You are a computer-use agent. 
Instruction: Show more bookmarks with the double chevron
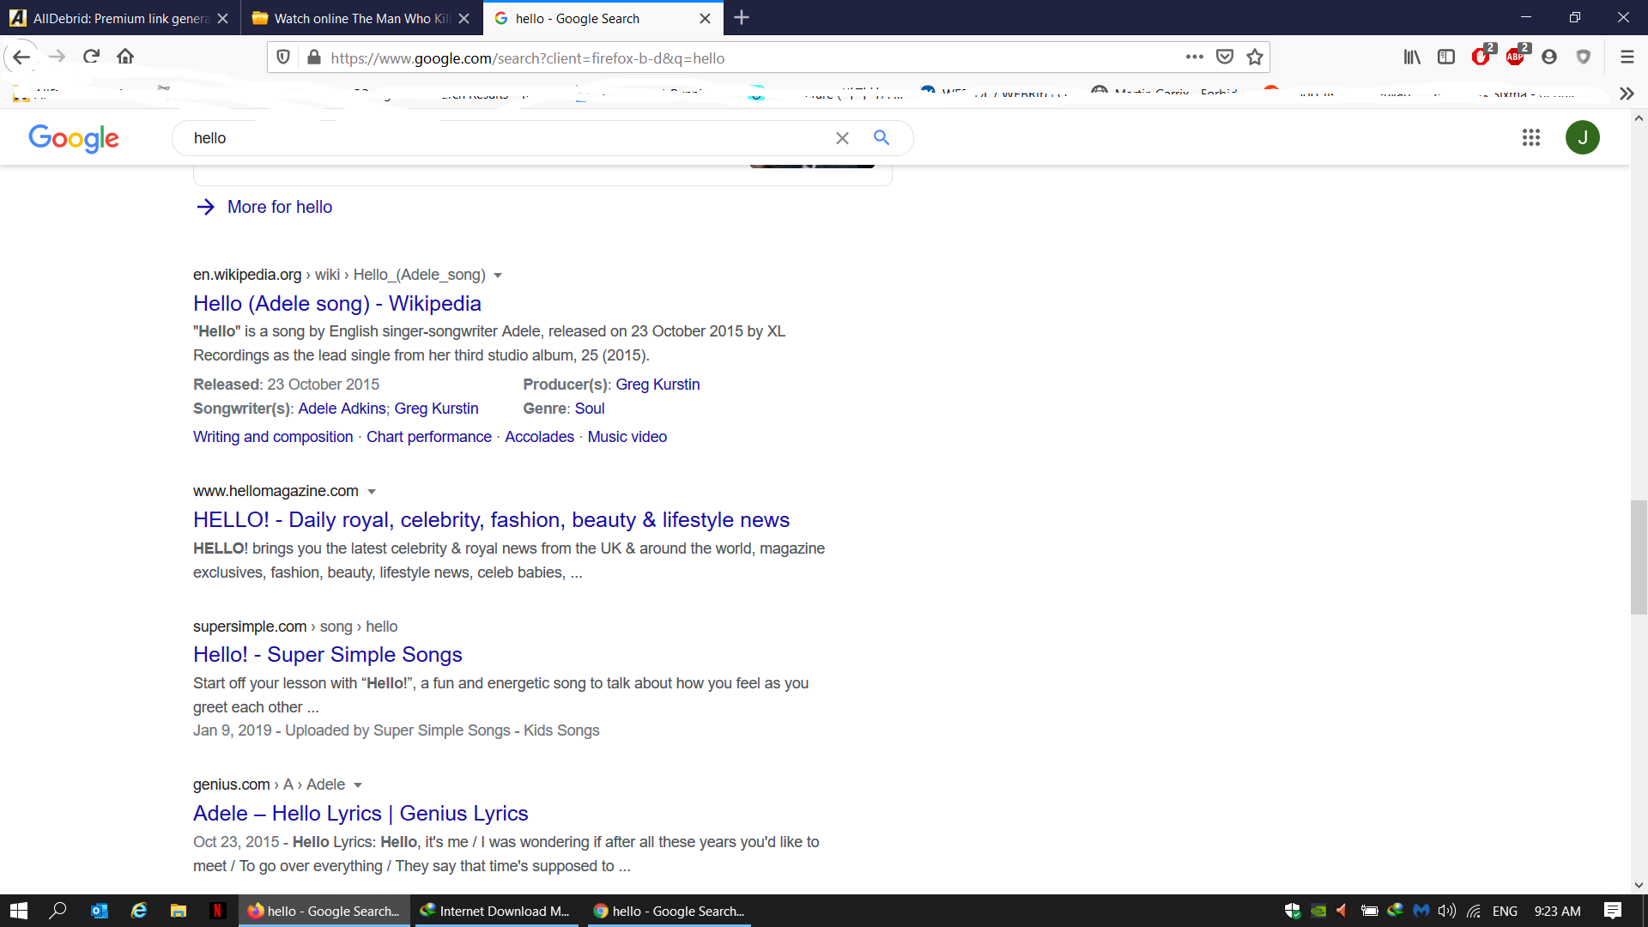click(1627, 94)
